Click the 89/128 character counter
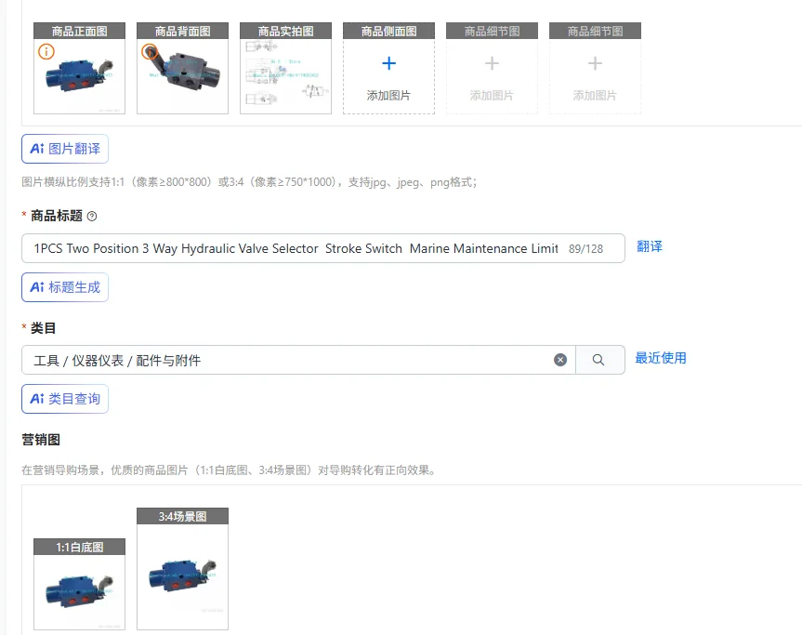 [586, 249]
